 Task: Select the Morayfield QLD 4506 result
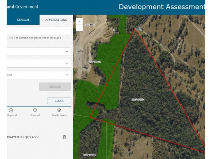pyautogui.click(x=23, y=137)
